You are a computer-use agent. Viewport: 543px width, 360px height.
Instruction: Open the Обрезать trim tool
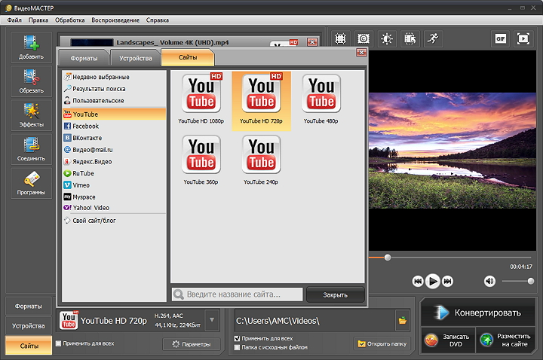tap(31, 81)
